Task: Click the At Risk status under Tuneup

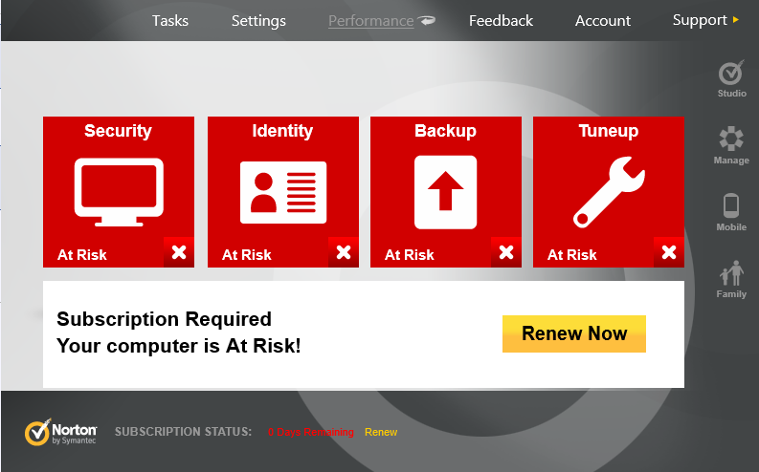Action: (x=571, y=254)
